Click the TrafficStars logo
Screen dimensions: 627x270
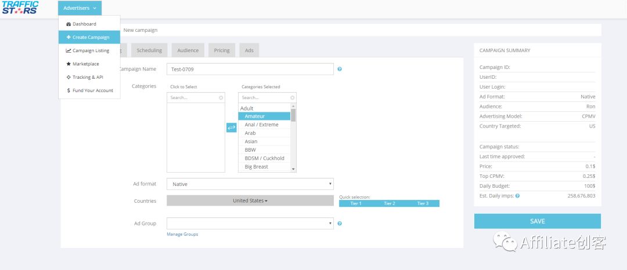[20, 8]
